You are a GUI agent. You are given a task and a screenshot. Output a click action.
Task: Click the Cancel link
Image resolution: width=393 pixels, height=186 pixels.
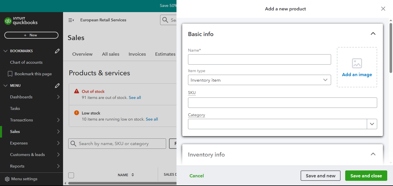click(197, 176)
